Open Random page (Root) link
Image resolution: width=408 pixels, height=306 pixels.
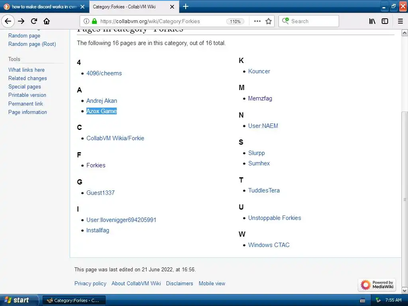(x=32, y=44)
